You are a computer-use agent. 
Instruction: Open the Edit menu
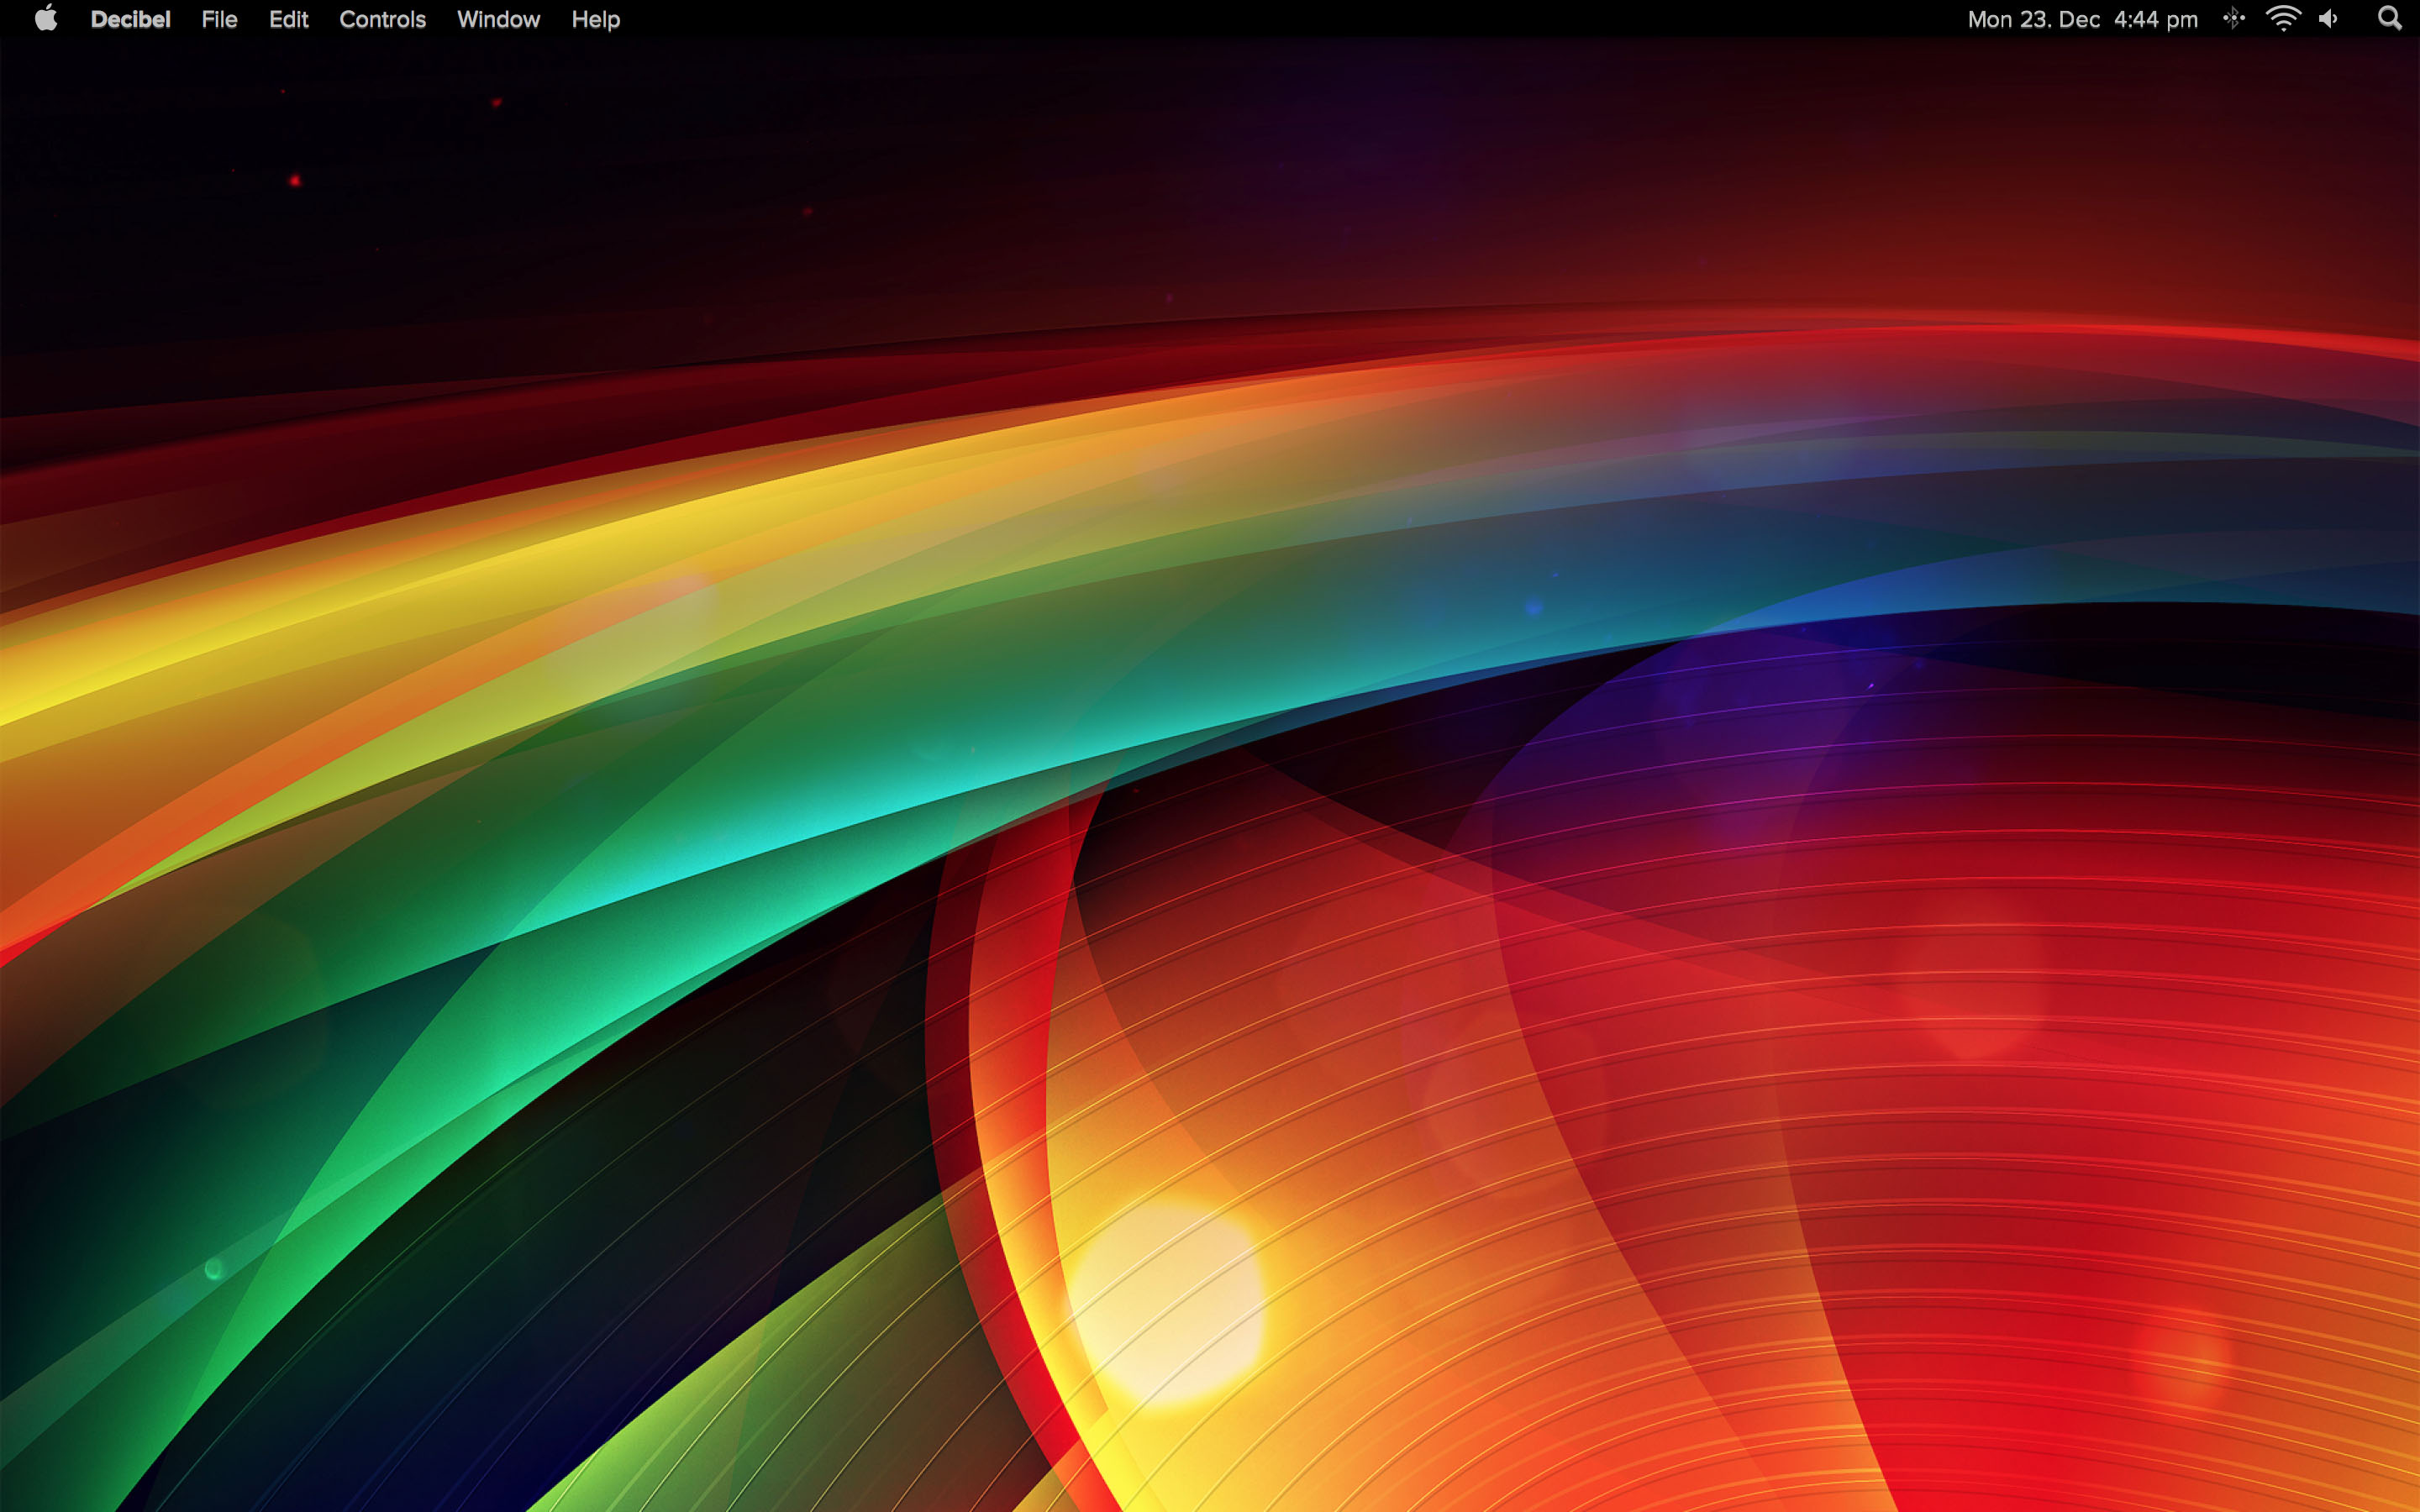(x=288, y=19)
